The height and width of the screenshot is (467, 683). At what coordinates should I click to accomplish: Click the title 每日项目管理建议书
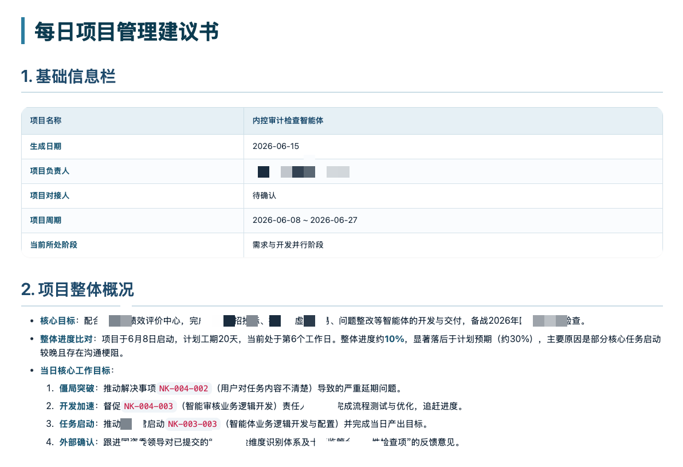click(x=126, y=32)
